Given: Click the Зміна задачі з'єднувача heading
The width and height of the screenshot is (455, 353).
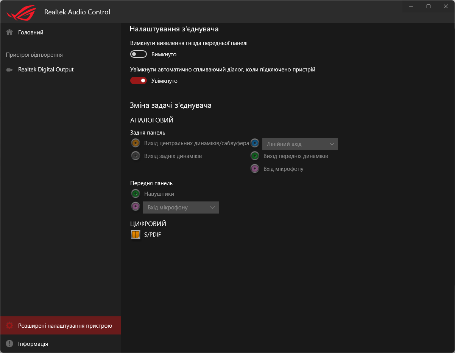Looking at the screenshot, I should [x=171, y=105].
